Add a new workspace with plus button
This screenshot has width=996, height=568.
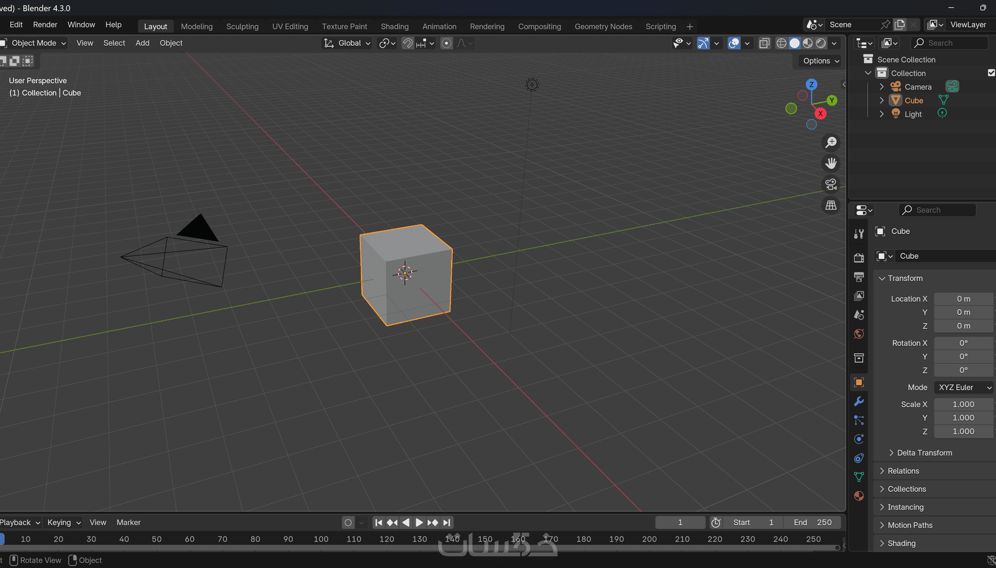690,26
